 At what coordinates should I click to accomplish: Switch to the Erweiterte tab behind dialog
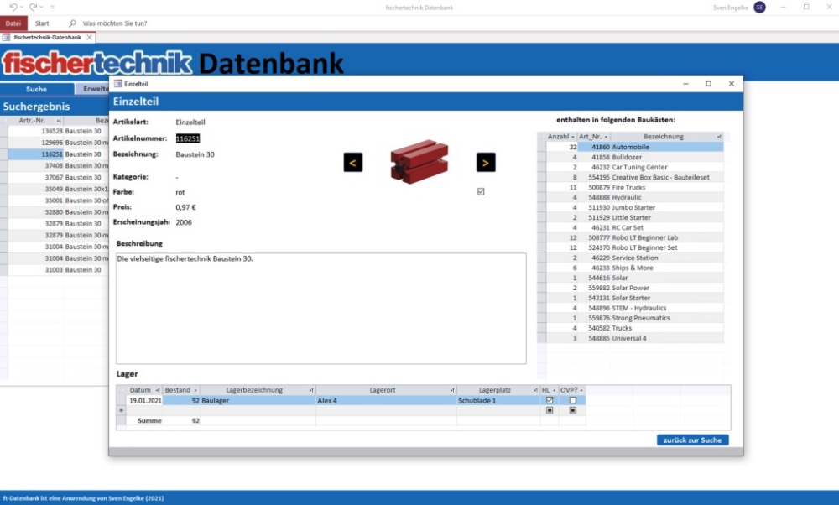tap(92, 89)
